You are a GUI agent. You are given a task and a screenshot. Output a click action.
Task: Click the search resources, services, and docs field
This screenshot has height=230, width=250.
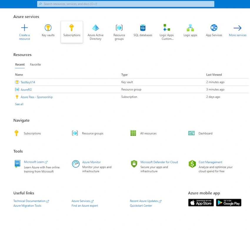[126, 4]
